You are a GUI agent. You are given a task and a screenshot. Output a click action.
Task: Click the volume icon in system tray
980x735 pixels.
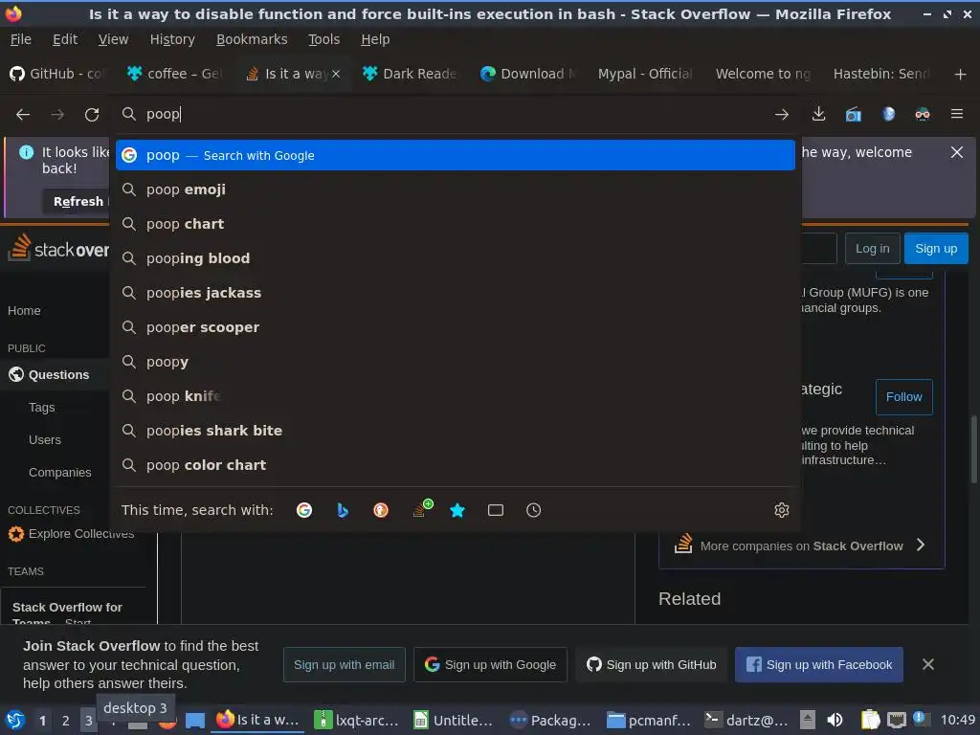tap(835, 720)
